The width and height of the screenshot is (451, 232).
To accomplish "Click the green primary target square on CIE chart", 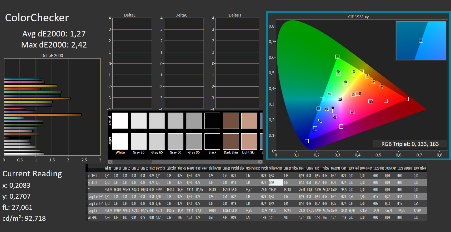I will click(x=337, y=57).
